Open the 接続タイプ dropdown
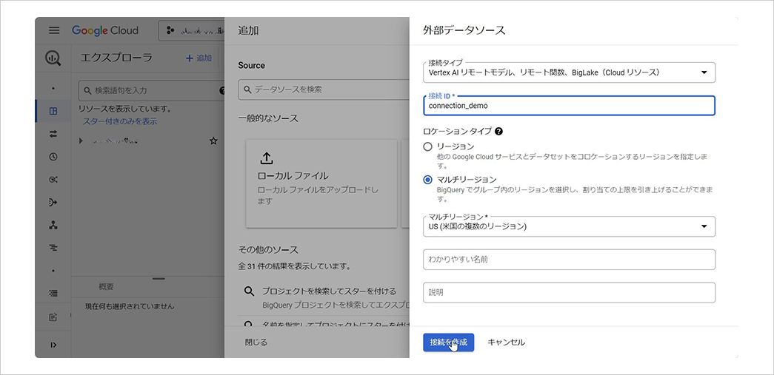This screenshot has width=774, height=375. pyautogui.click(x=569, y=72)
